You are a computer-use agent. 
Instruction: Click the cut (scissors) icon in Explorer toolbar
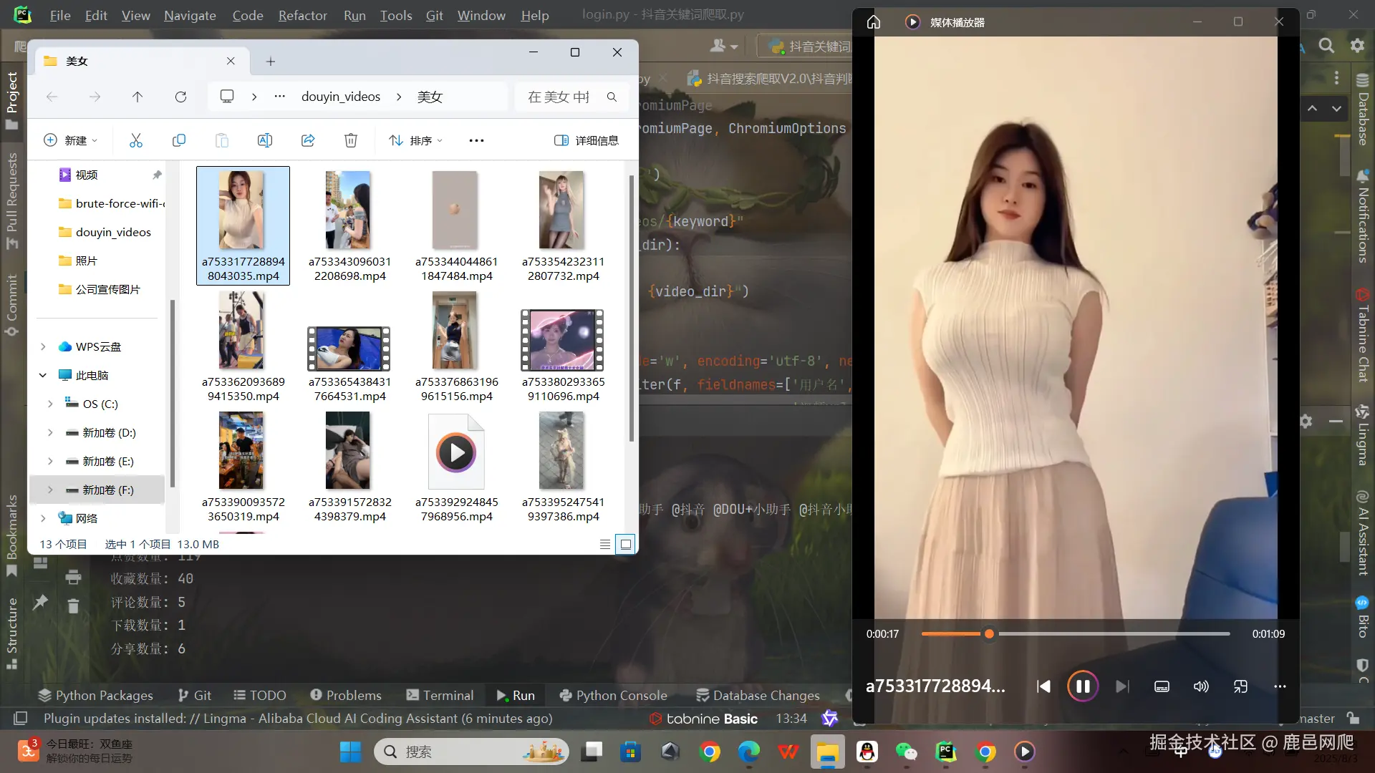(136, 140)
